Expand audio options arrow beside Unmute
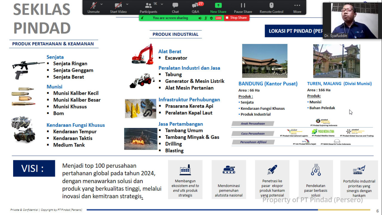 coord(101,4)
